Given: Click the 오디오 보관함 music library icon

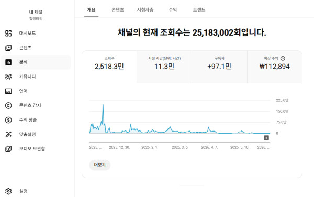Looking at the screenshot, I should (8, 149).
